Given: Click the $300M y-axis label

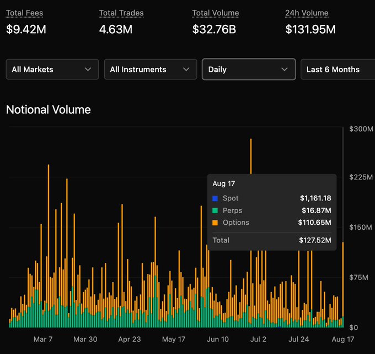Looking at the screenshot, I should [x=361, y=129].
